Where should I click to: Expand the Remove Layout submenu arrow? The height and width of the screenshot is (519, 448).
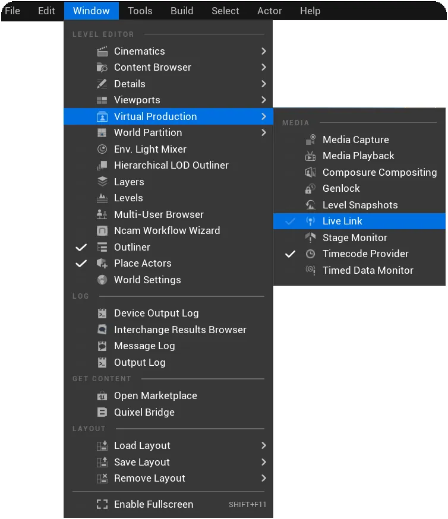point(264,478)
